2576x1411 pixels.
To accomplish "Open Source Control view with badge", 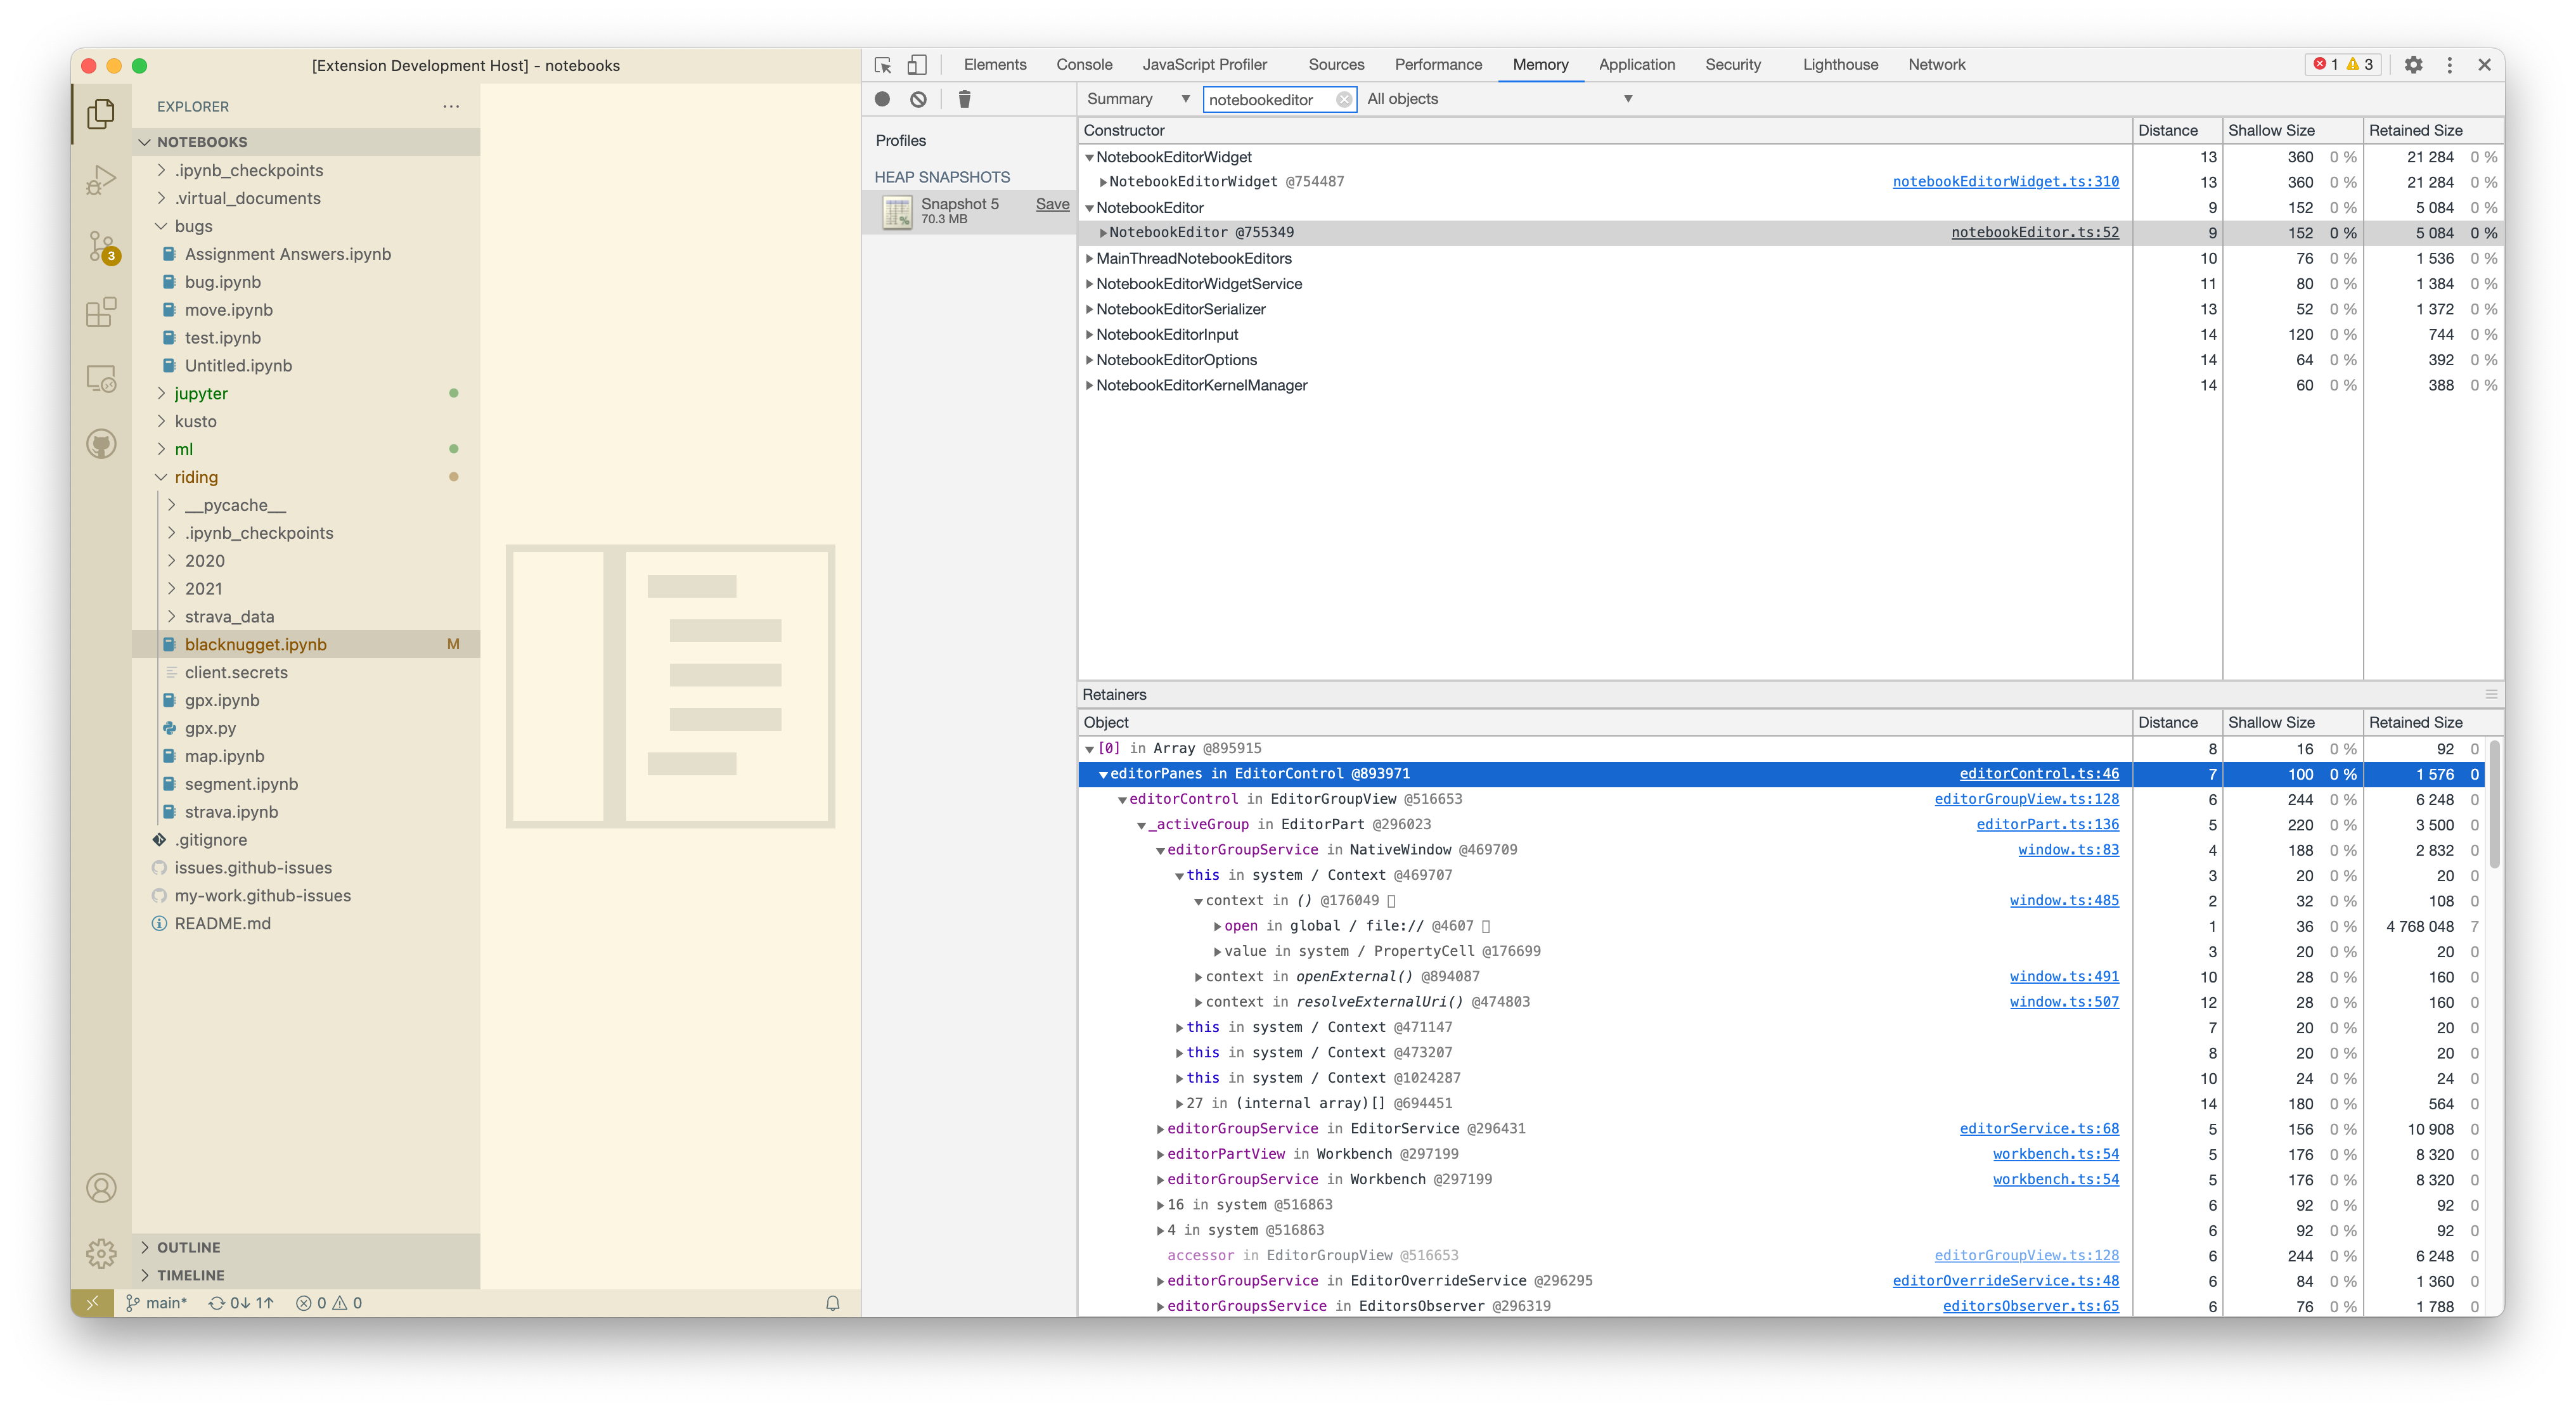I will point(101,247).
